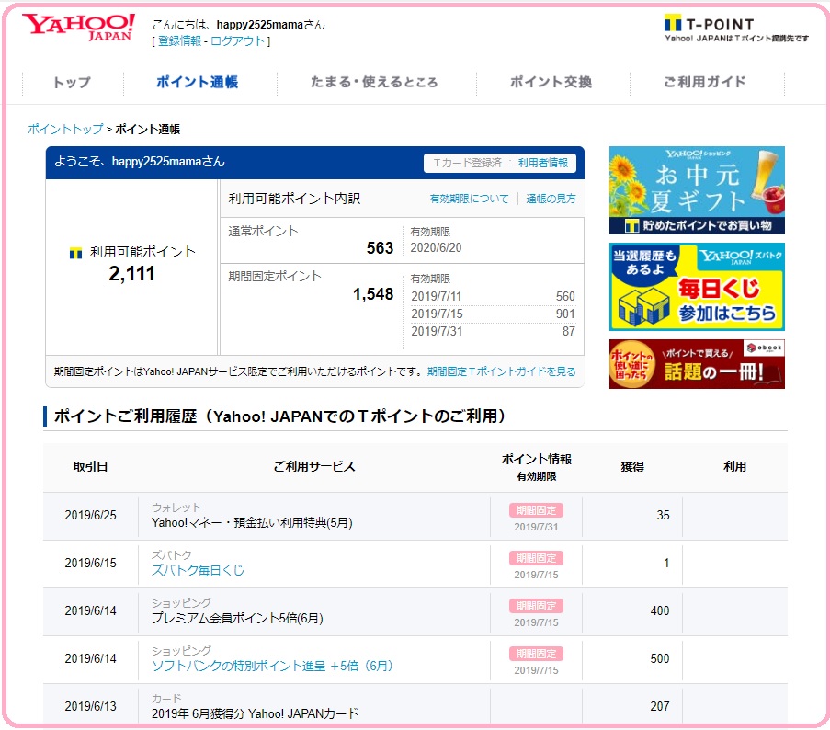Open 期間固定Tポイントガイドを見る link

pos(501,371)
